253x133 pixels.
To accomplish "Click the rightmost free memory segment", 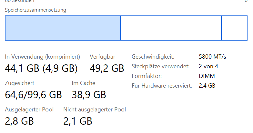I will pyautogui.click(x=234, y=28).
